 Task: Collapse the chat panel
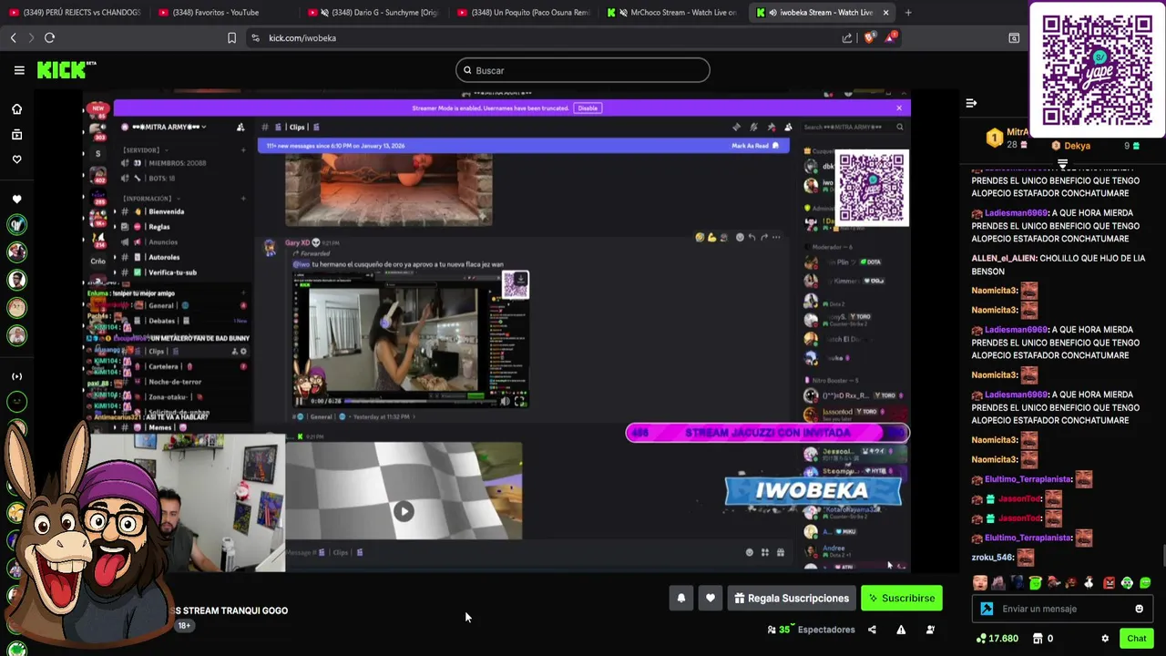coord(971,103)
